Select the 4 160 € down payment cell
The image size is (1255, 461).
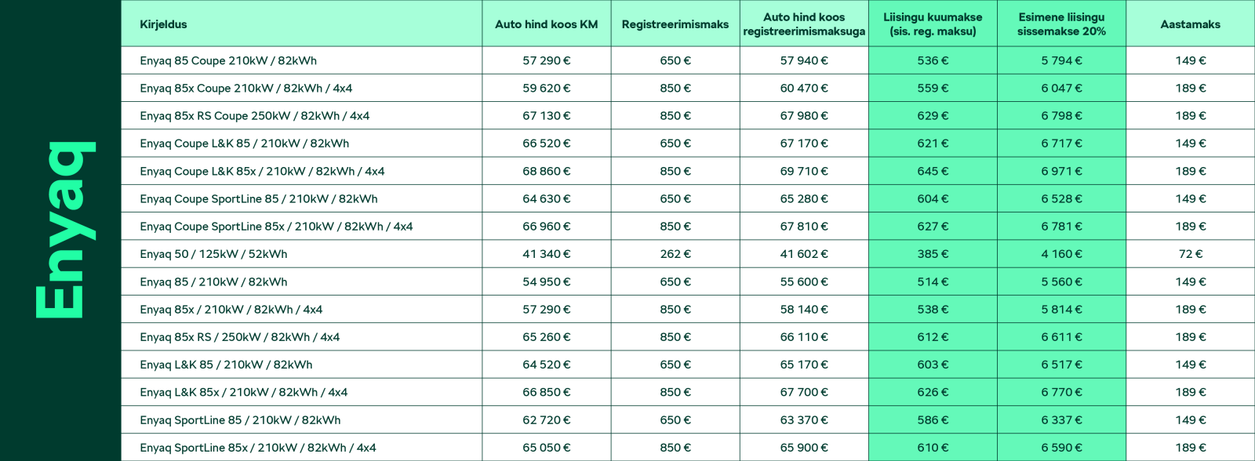pyautogui.click(x=1061, y=254)
